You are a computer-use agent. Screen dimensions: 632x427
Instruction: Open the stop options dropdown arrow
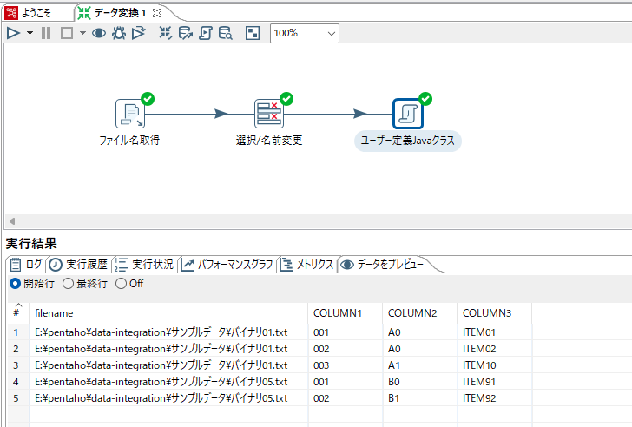82,33
